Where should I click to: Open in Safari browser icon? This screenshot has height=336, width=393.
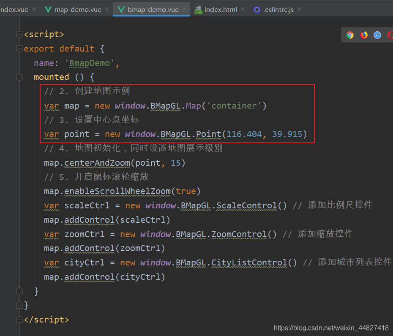pos(377,35)
